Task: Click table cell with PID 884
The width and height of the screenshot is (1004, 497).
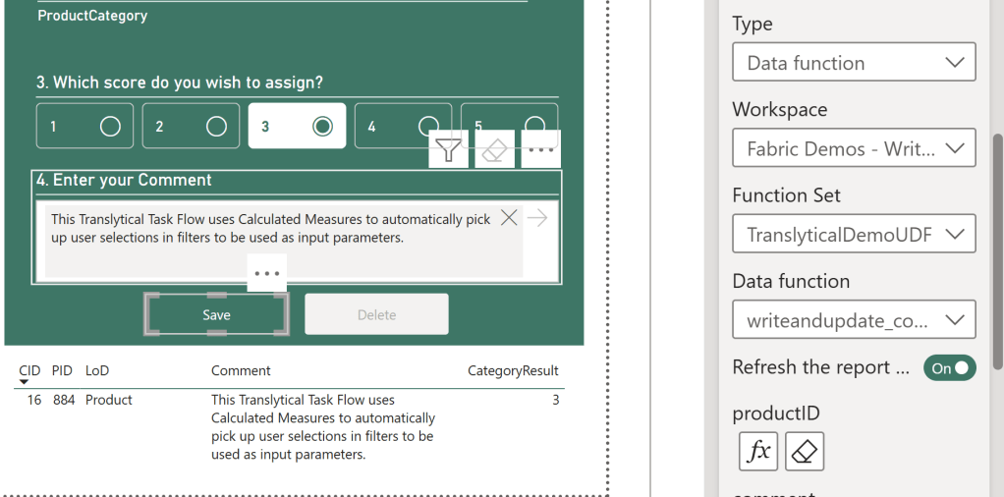Action: point(64,401)
